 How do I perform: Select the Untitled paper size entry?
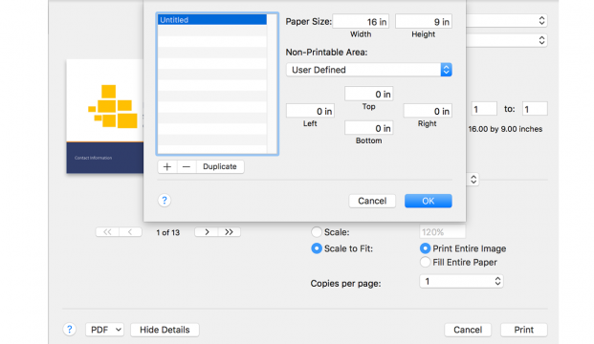tap(212, 20)
